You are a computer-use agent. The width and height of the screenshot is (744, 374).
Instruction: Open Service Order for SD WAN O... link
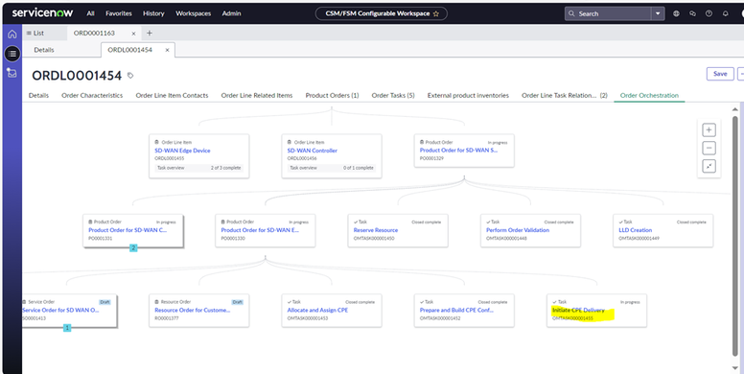pyautogui.click(x=60, y=310)
